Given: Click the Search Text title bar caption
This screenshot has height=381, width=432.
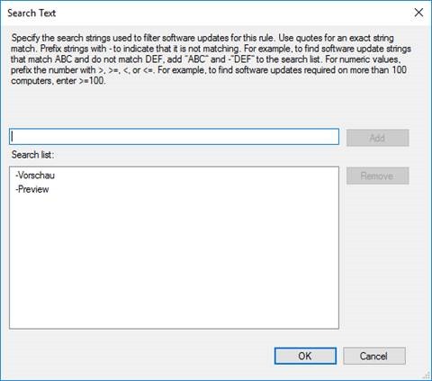Looking at the screenshot, I should click(x=31, y=13).
